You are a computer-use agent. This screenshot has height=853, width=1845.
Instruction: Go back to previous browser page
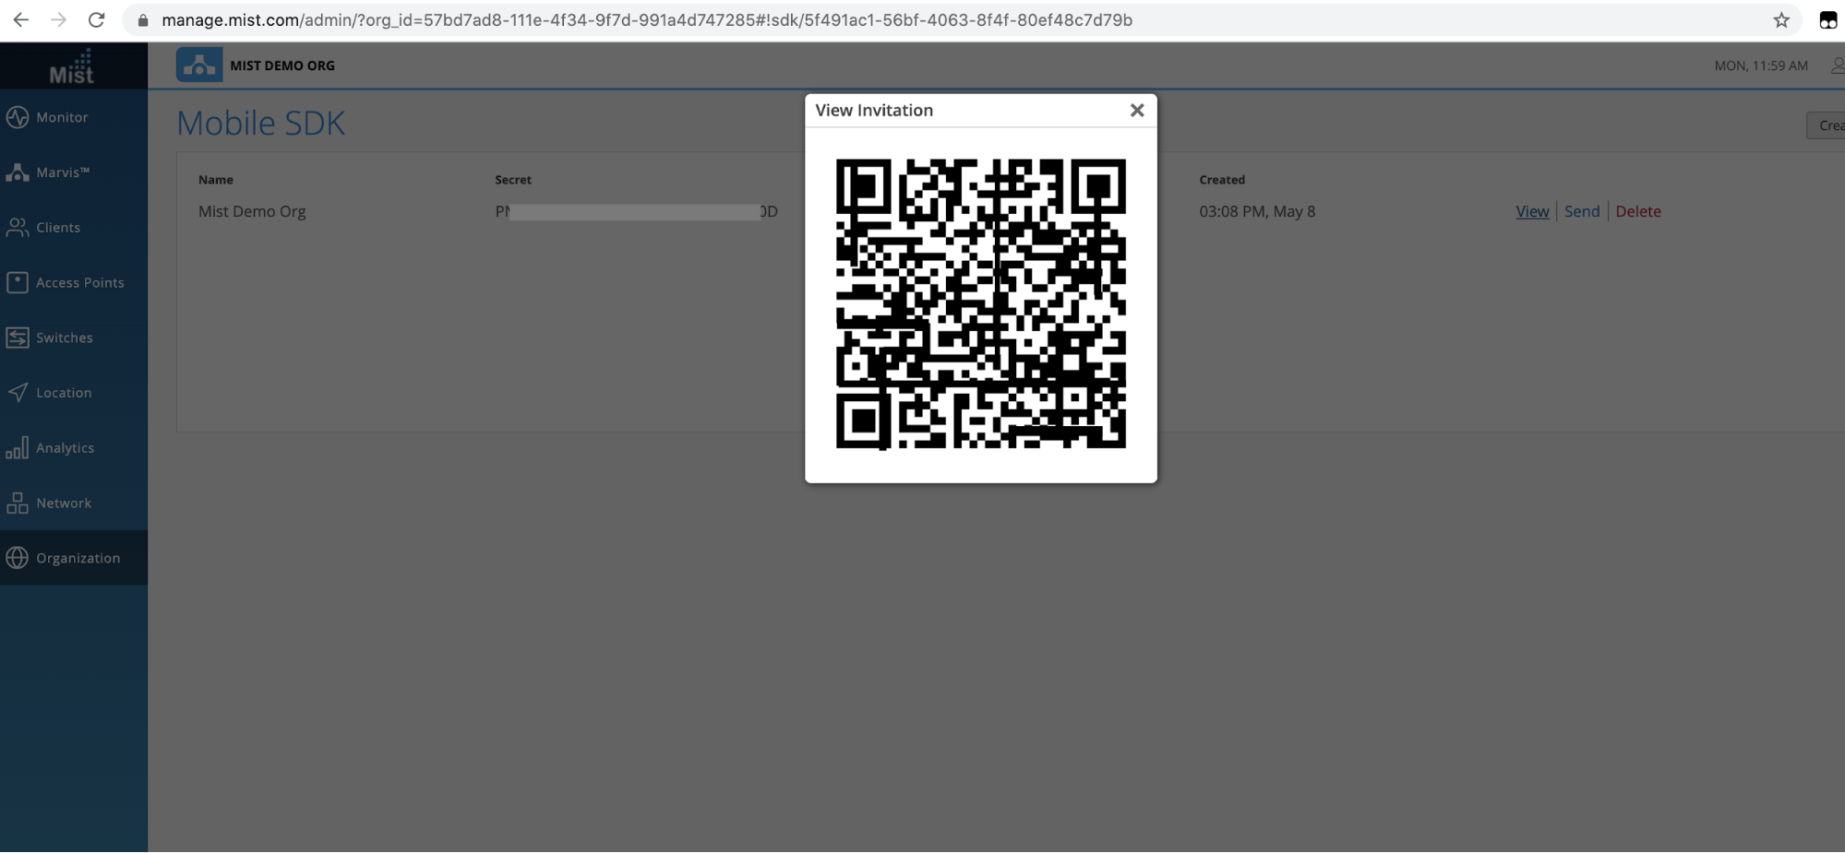point(20,20)
